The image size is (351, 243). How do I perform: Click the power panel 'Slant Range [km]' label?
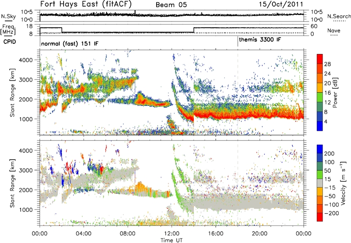tap(12, 93)
